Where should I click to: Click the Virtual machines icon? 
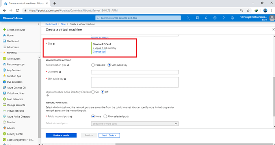pyautogui.click(x=4, y=93)
